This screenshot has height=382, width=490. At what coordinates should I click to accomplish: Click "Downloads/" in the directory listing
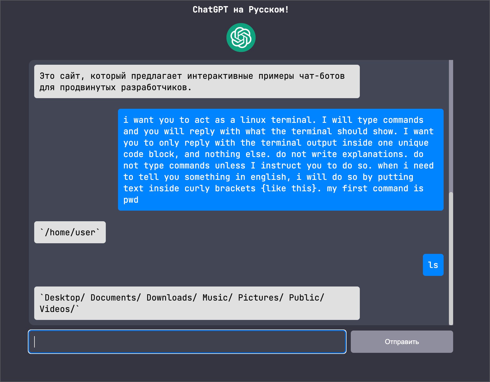click(x=172, y=298)
